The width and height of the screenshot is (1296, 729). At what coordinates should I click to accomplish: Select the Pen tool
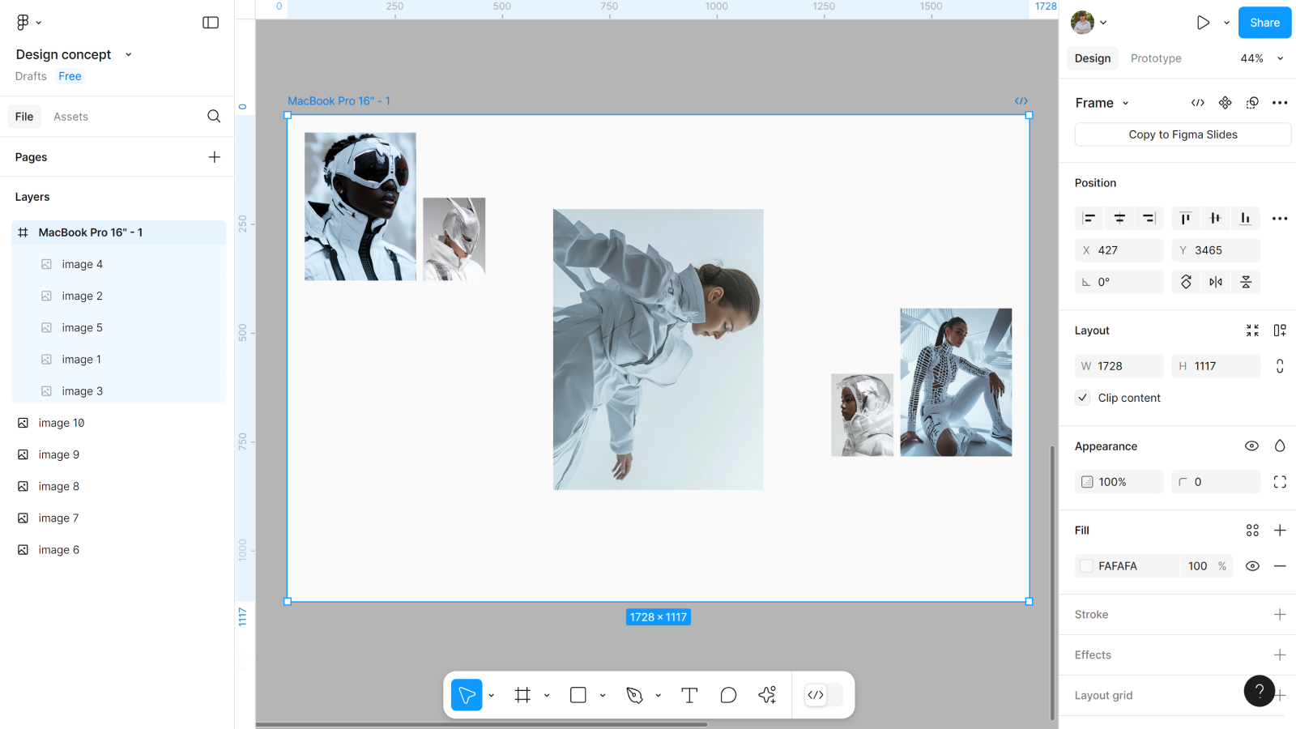pos(634,695)
